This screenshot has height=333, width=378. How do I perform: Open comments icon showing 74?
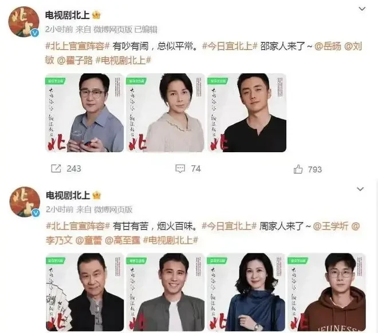180,169
